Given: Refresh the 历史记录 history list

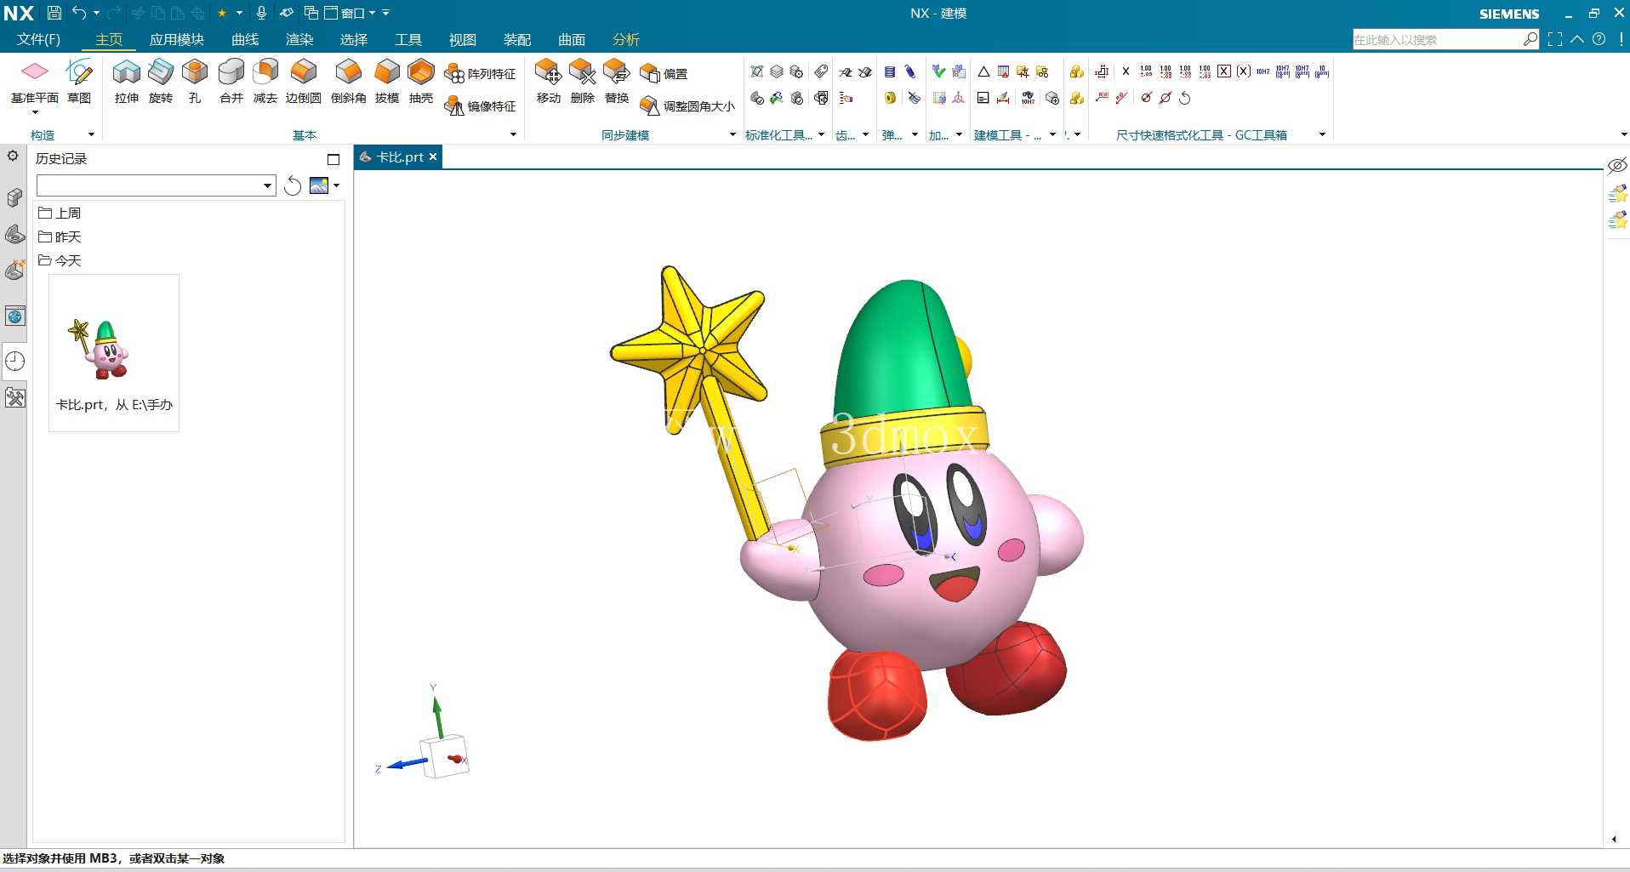Looking at the screenshot, I should tap(293, 185).
